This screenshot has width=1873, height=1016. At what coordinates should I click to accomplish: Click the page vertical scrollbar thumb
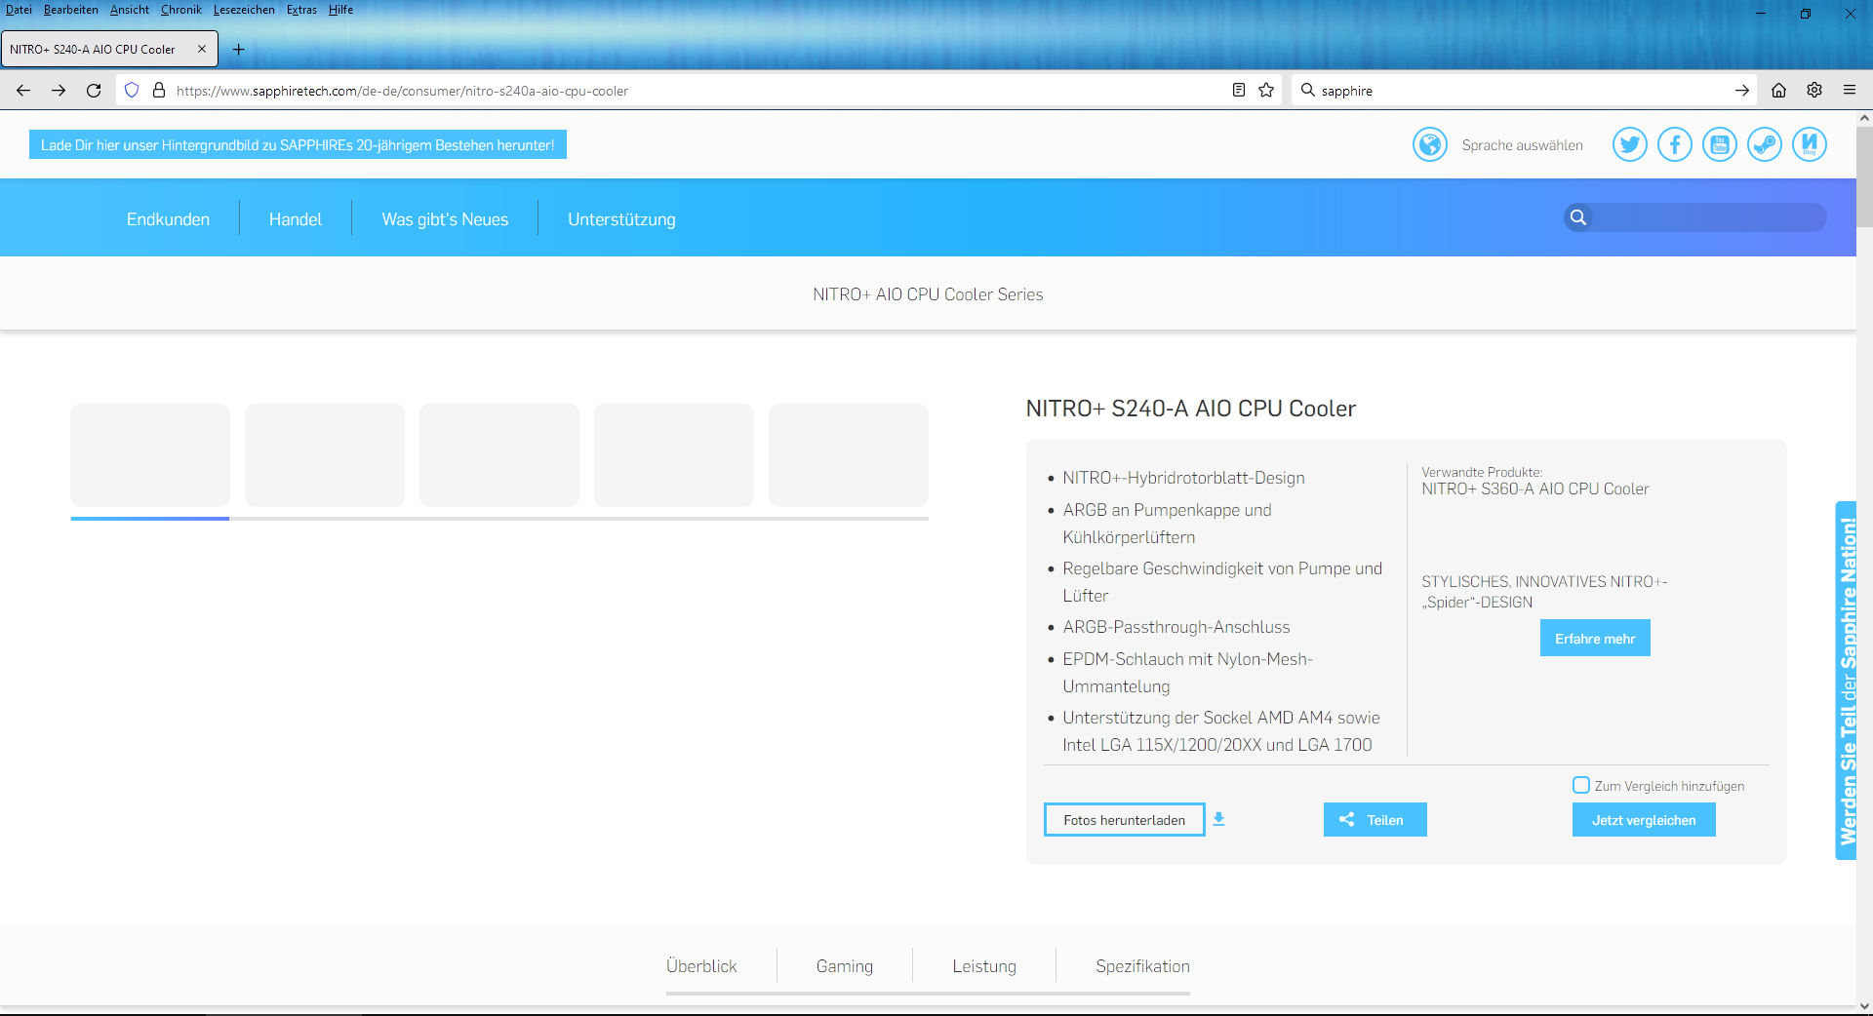1864,176
